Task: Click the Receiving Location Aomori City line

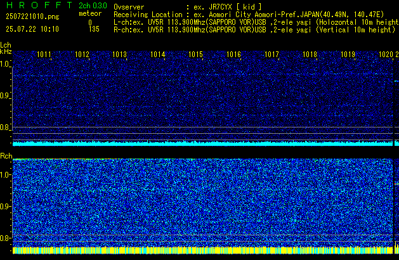Action: click(249, 15)
